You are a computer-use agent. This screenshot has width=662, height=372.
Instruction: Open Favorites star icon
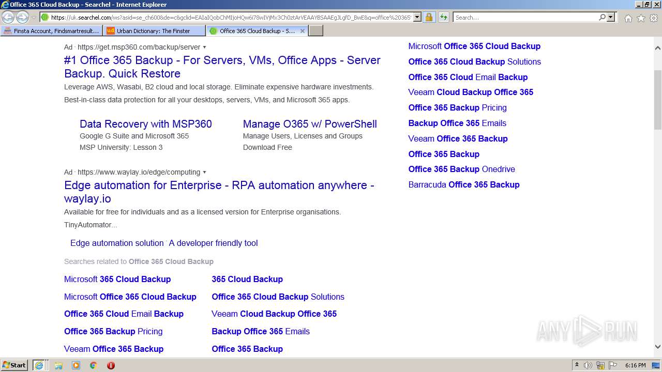pos(641,18)
